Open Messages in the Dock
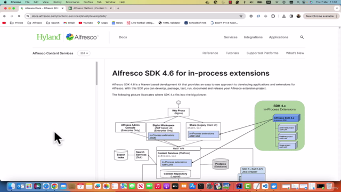341x192 pixels. [x=132, y=186]
